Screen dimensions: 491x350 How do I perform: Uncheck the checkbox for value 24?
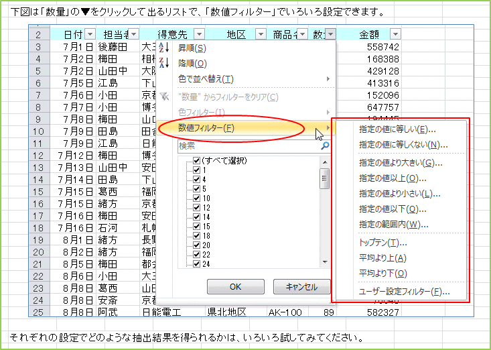click(197, 264)
